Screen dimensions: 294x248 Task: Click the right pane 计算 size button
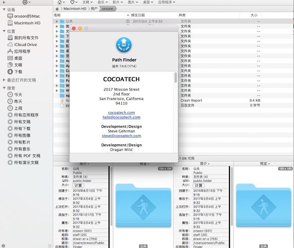coord(198,186)
